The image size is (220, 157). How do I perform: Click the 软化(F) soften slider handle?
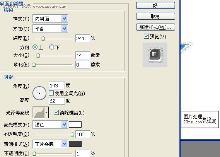click(34, 65)
